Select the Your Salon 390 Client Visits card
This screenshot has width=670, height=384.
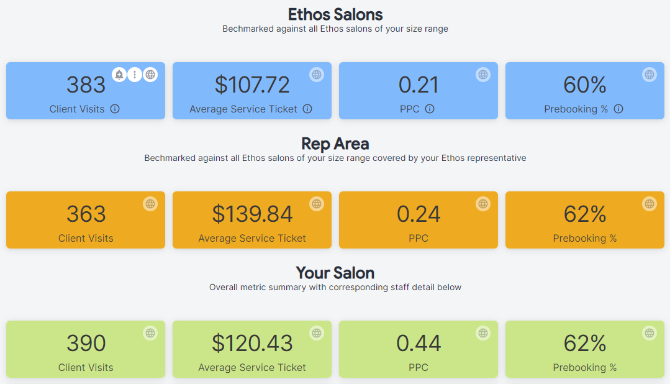click(86, 349)
